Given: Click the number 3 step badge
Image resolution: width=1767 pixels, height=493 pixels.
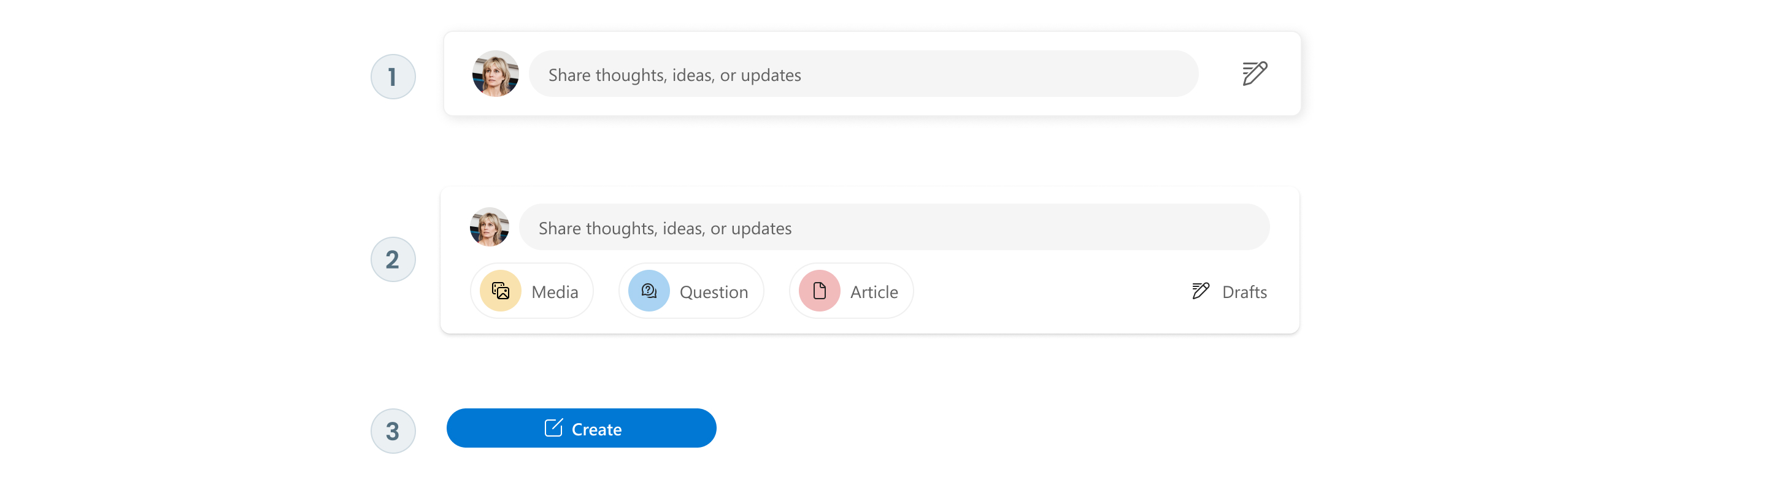Looking at the screenshot, I should click(393, 430).
